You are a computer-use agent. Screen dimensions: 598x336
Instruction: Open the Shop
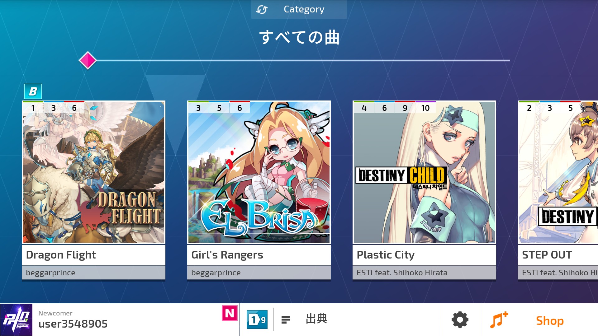click(x=550, y=320)
